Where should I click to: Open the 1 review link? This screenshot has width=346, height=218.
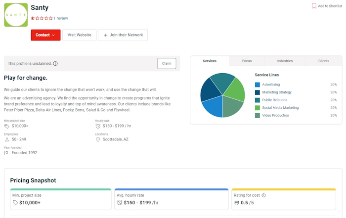point(61,18)
